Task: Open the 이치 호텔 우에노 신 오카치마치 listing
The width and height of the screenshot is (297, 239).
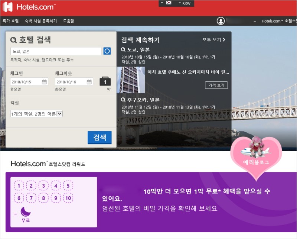Action: coord(188,72)
